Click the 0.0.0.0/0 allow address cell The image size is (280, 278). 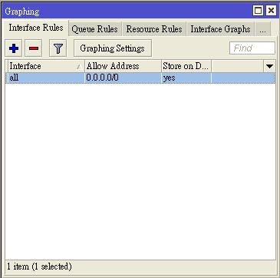[x=123, y=78]
